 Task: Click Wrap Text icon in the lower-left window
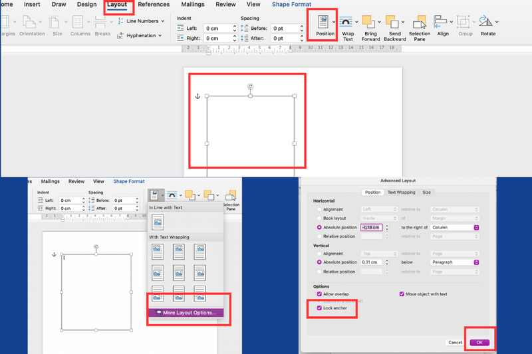pyautogui.click(x=172, y=195)
